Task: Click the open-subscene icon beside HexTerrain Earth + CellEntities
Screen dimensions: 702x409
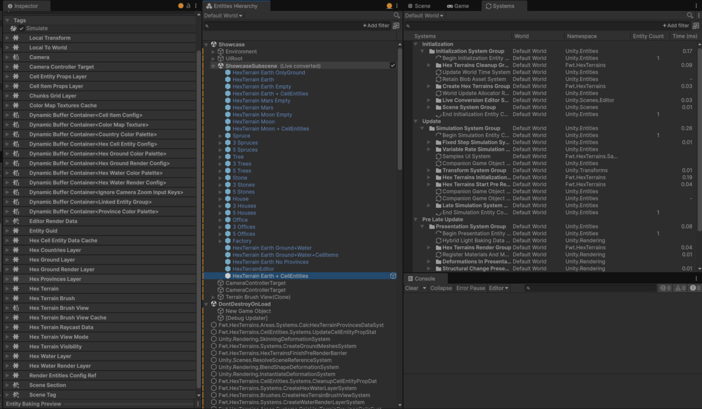Action: pyautogui.click(x=393, y=276)
